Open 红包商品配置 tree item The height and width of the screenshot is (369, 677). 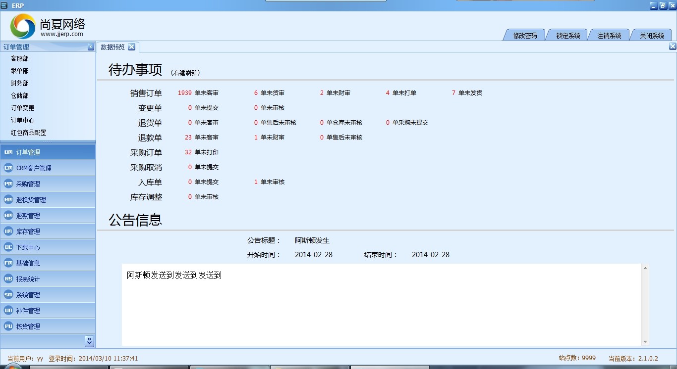29,133
